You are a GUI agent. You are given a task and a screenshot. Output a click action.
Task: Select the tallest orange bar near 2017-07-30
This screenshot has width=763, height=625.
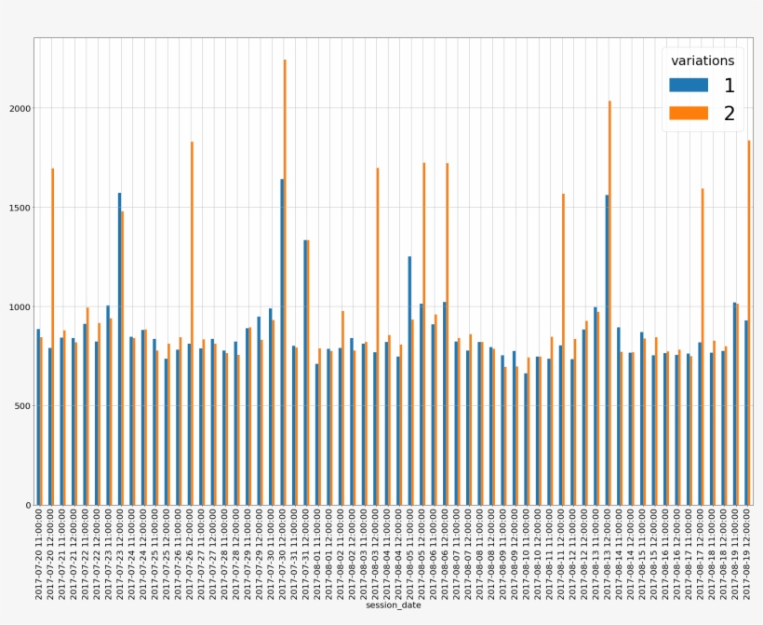(x=285, y=279)
